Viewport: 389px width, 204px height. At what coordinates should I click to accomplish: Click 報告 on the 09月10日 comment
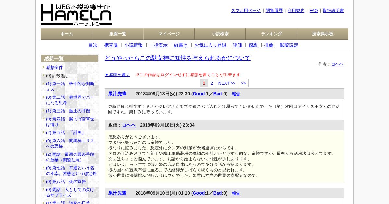pyautogui.click(x=236, y=193)
